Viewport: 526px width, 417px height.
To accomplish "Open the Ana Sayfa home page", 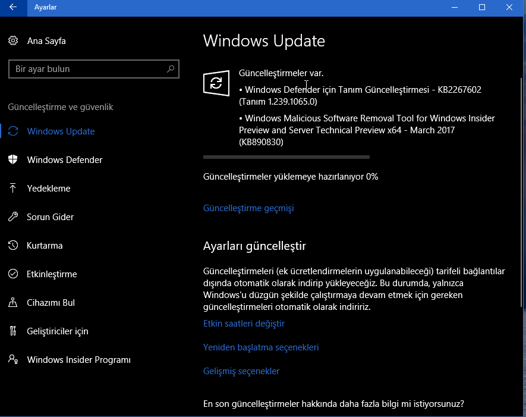I will (46, 41).
